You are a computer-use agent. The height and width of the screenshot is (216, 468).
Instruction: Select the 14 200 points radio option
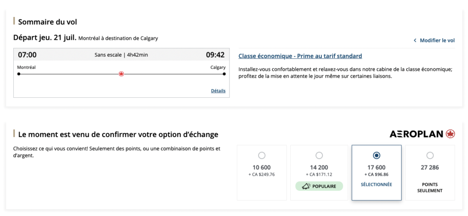tap(319, 155)
